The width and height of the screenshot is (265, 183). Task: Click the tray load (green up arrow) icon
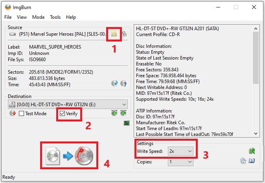(114, 114)
